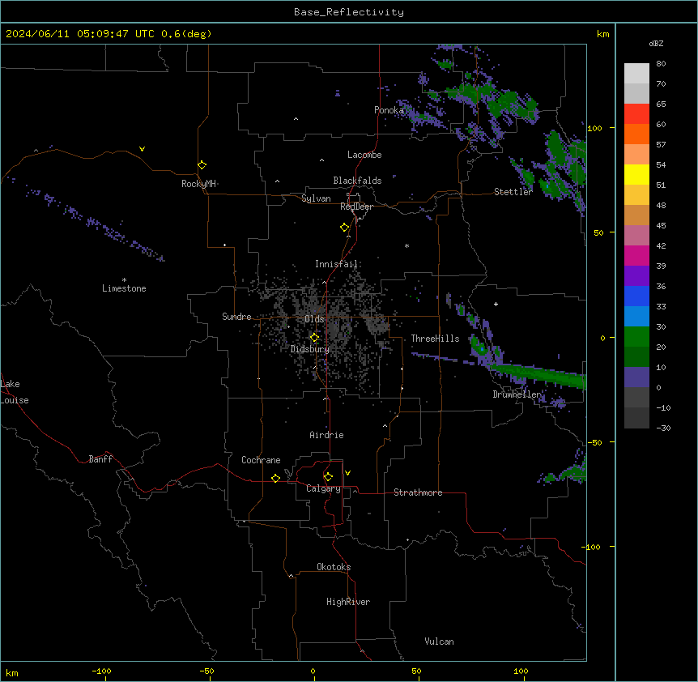This screenshot has width=698, height=682.
Task: Select the purple 39–36 dBZ legend swatch
Action: click(636, 275)
